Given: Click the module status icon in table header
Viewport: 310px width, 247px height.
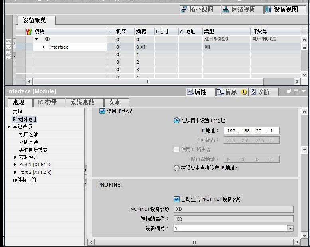Looking at the screenshot, I should pos(29,31).
